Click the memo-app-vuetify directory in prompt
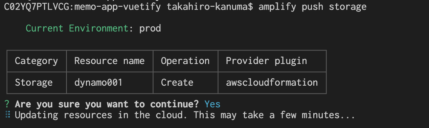The width and height of the screenshot is (429, 128). [x=118, y=7]
